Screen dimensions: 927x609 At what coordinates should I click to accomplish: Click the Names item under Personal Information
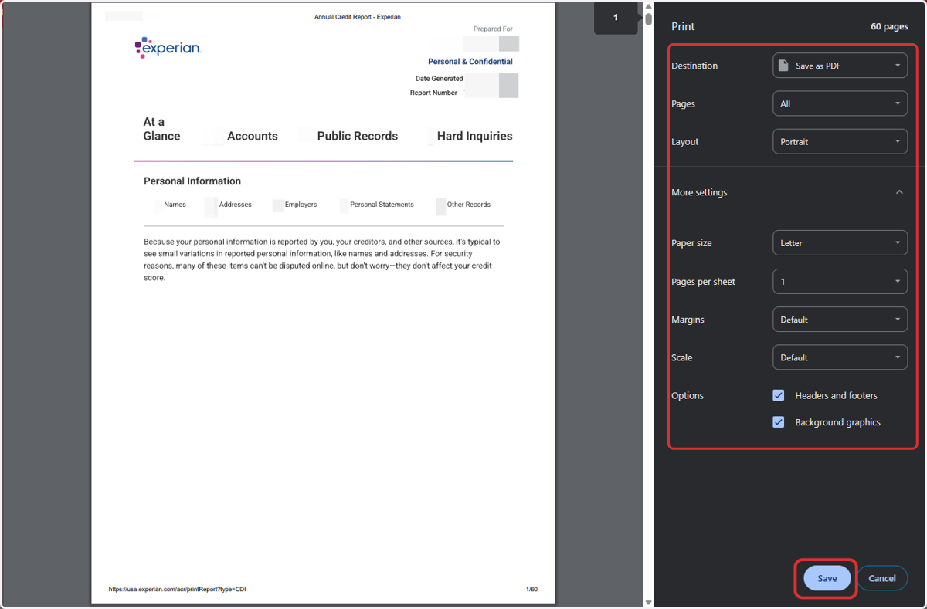click(175, 205)
